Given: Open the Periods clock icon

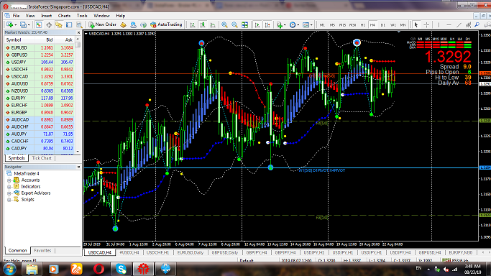Looking at the screenshot, I should click(293, 24).
